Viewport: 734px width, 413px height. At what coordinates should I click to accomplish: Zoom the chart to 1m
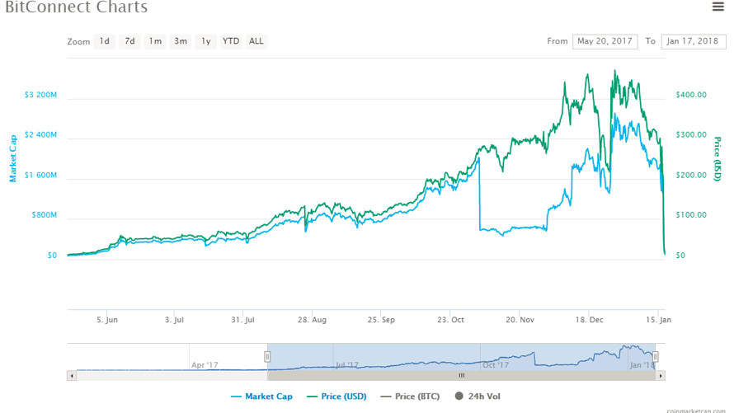pyautogui.click(x=155, y=41)
